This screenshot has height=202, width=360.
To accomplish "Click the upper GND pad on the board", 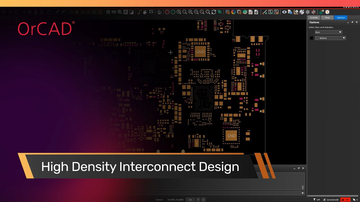I will pos(200,52).
